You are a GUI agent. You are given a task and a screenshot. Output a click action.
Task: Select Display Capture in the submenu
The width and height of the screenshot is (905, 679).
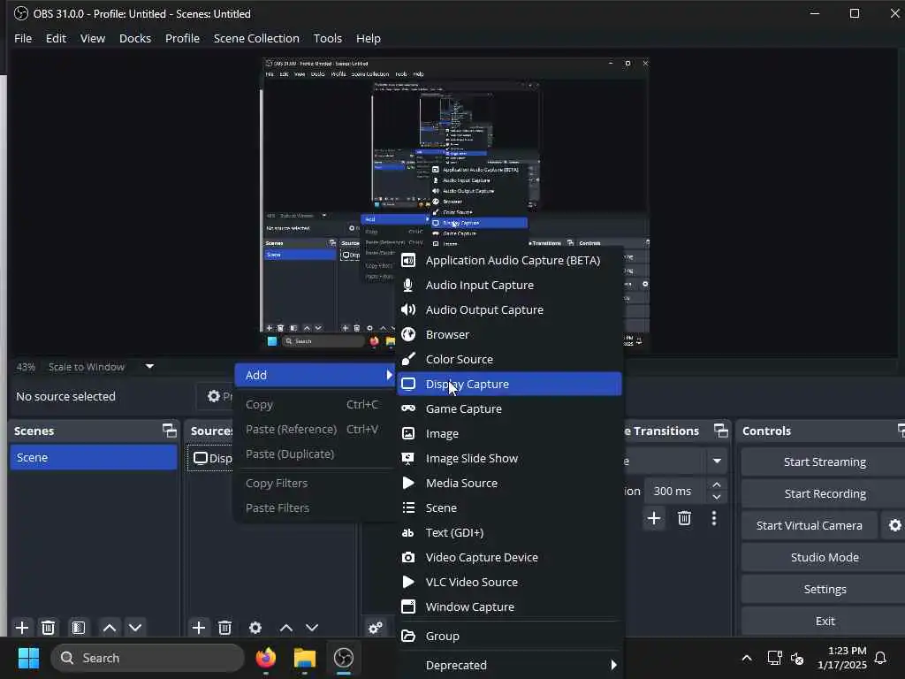(509, 384)
